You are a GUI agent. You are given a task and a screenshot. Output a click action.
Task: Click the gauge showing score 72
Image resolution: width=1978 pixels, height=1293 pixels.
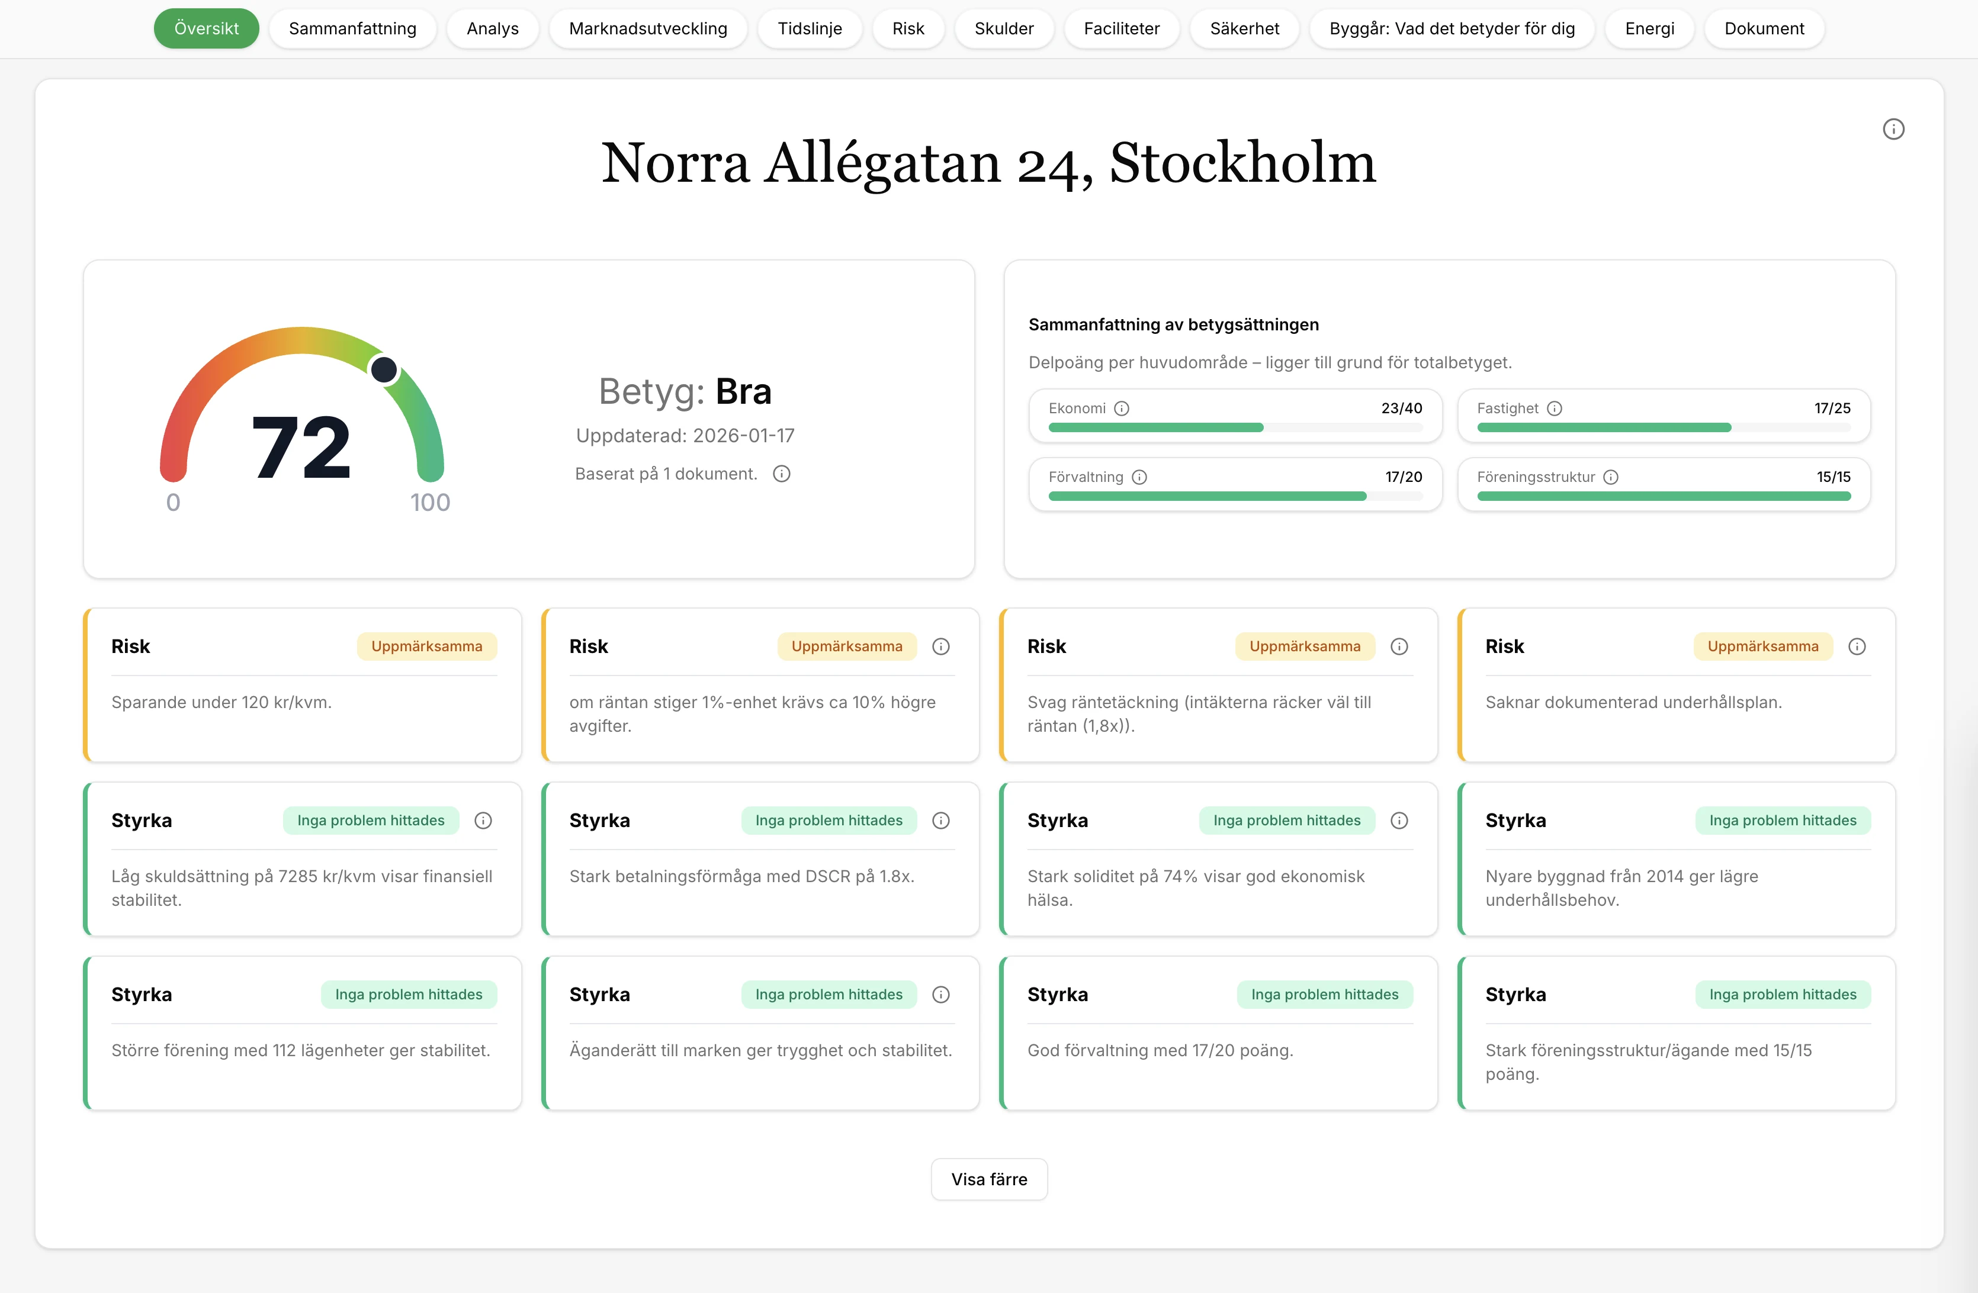(x=301, y=446)
